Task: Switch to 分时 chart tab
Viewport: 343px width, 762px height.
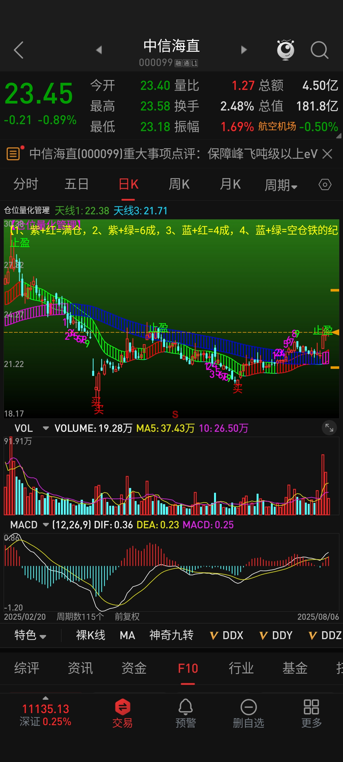Action: [x=25, y=184]
